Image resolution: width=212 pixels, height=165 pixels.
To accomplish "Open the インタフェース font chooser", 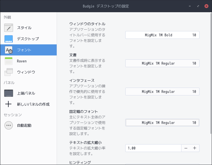I will (162, 92).
